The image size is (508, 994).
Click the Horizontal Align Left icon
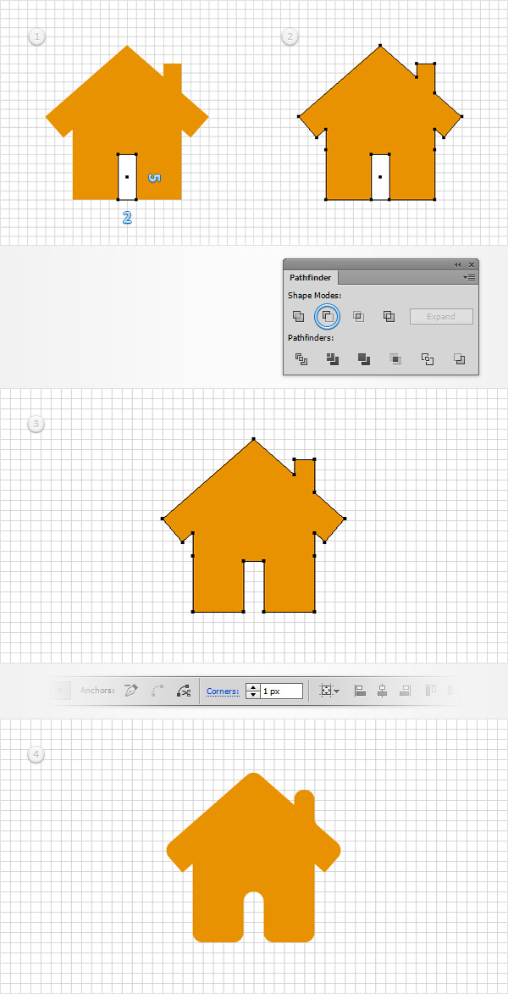pyautogui.click(x=361, y=691)
